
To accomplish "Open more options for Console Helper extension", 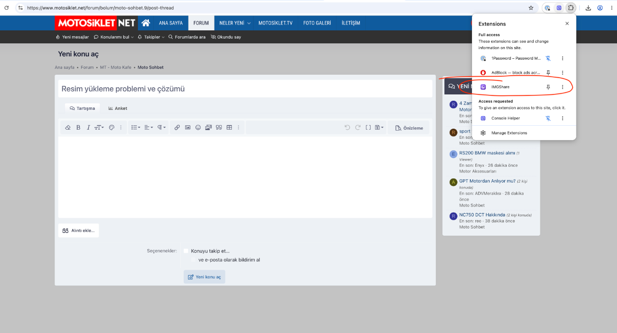I will 563,118.
